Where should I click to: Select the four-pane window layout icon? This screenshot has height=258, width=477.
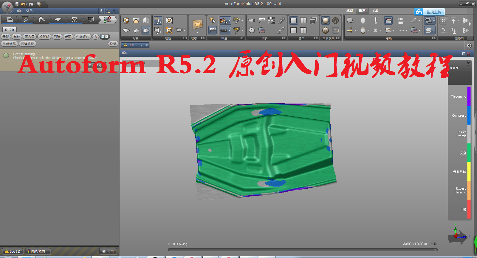pyautogui.click(x=303, y=30)
